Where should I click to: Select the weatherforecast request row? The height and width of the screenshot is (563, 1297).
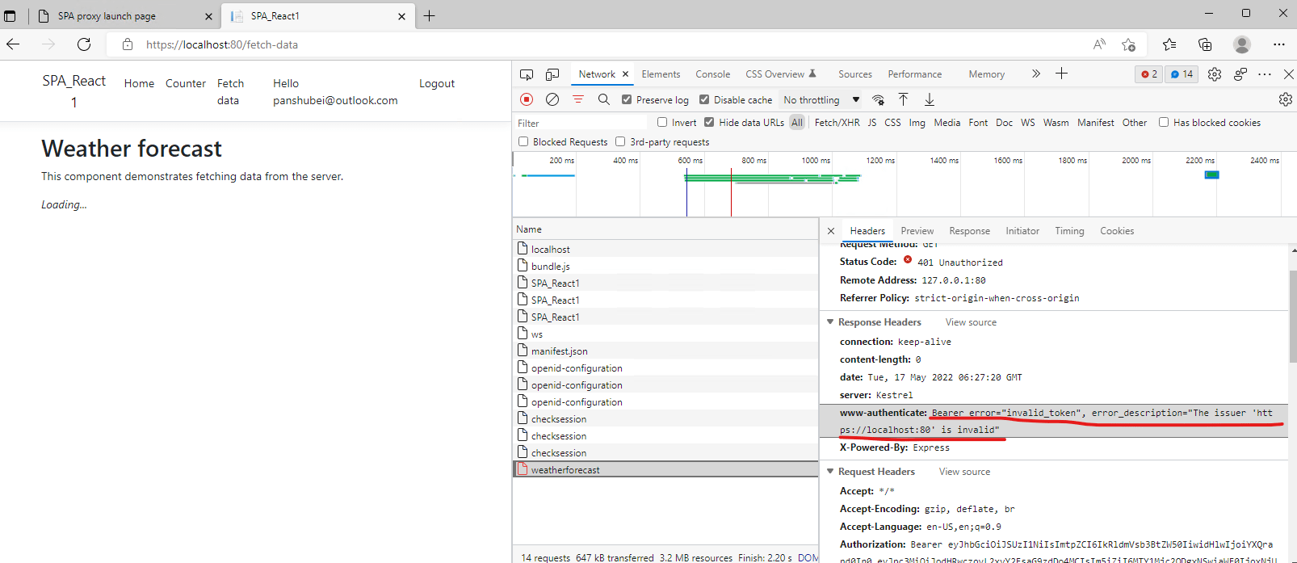pyautogui.click(x=665, y=469)
